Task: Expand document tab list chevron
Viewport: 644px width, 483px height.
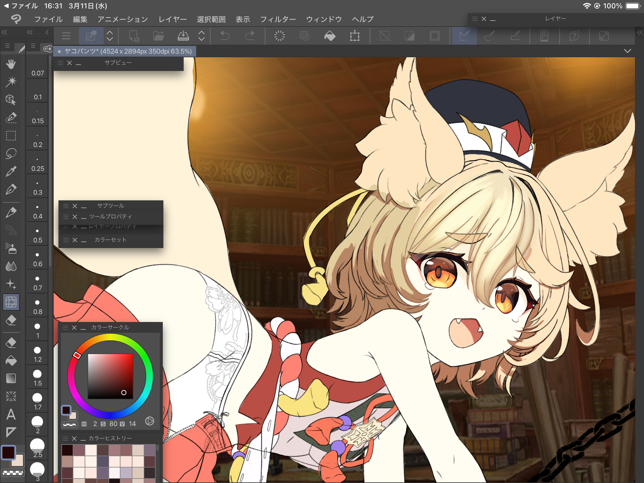Action: tap(627, 51)
